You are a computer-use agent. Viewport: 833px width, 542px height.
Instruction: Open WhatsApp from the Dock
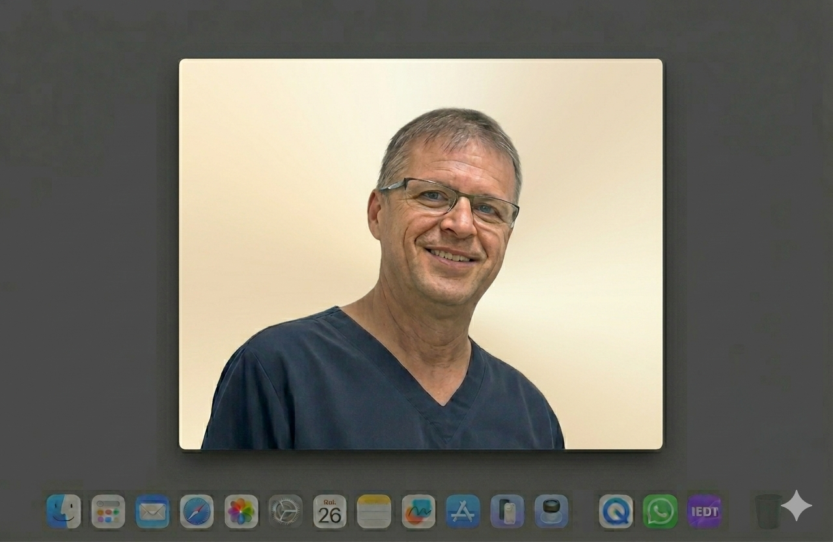pos(661,511)
